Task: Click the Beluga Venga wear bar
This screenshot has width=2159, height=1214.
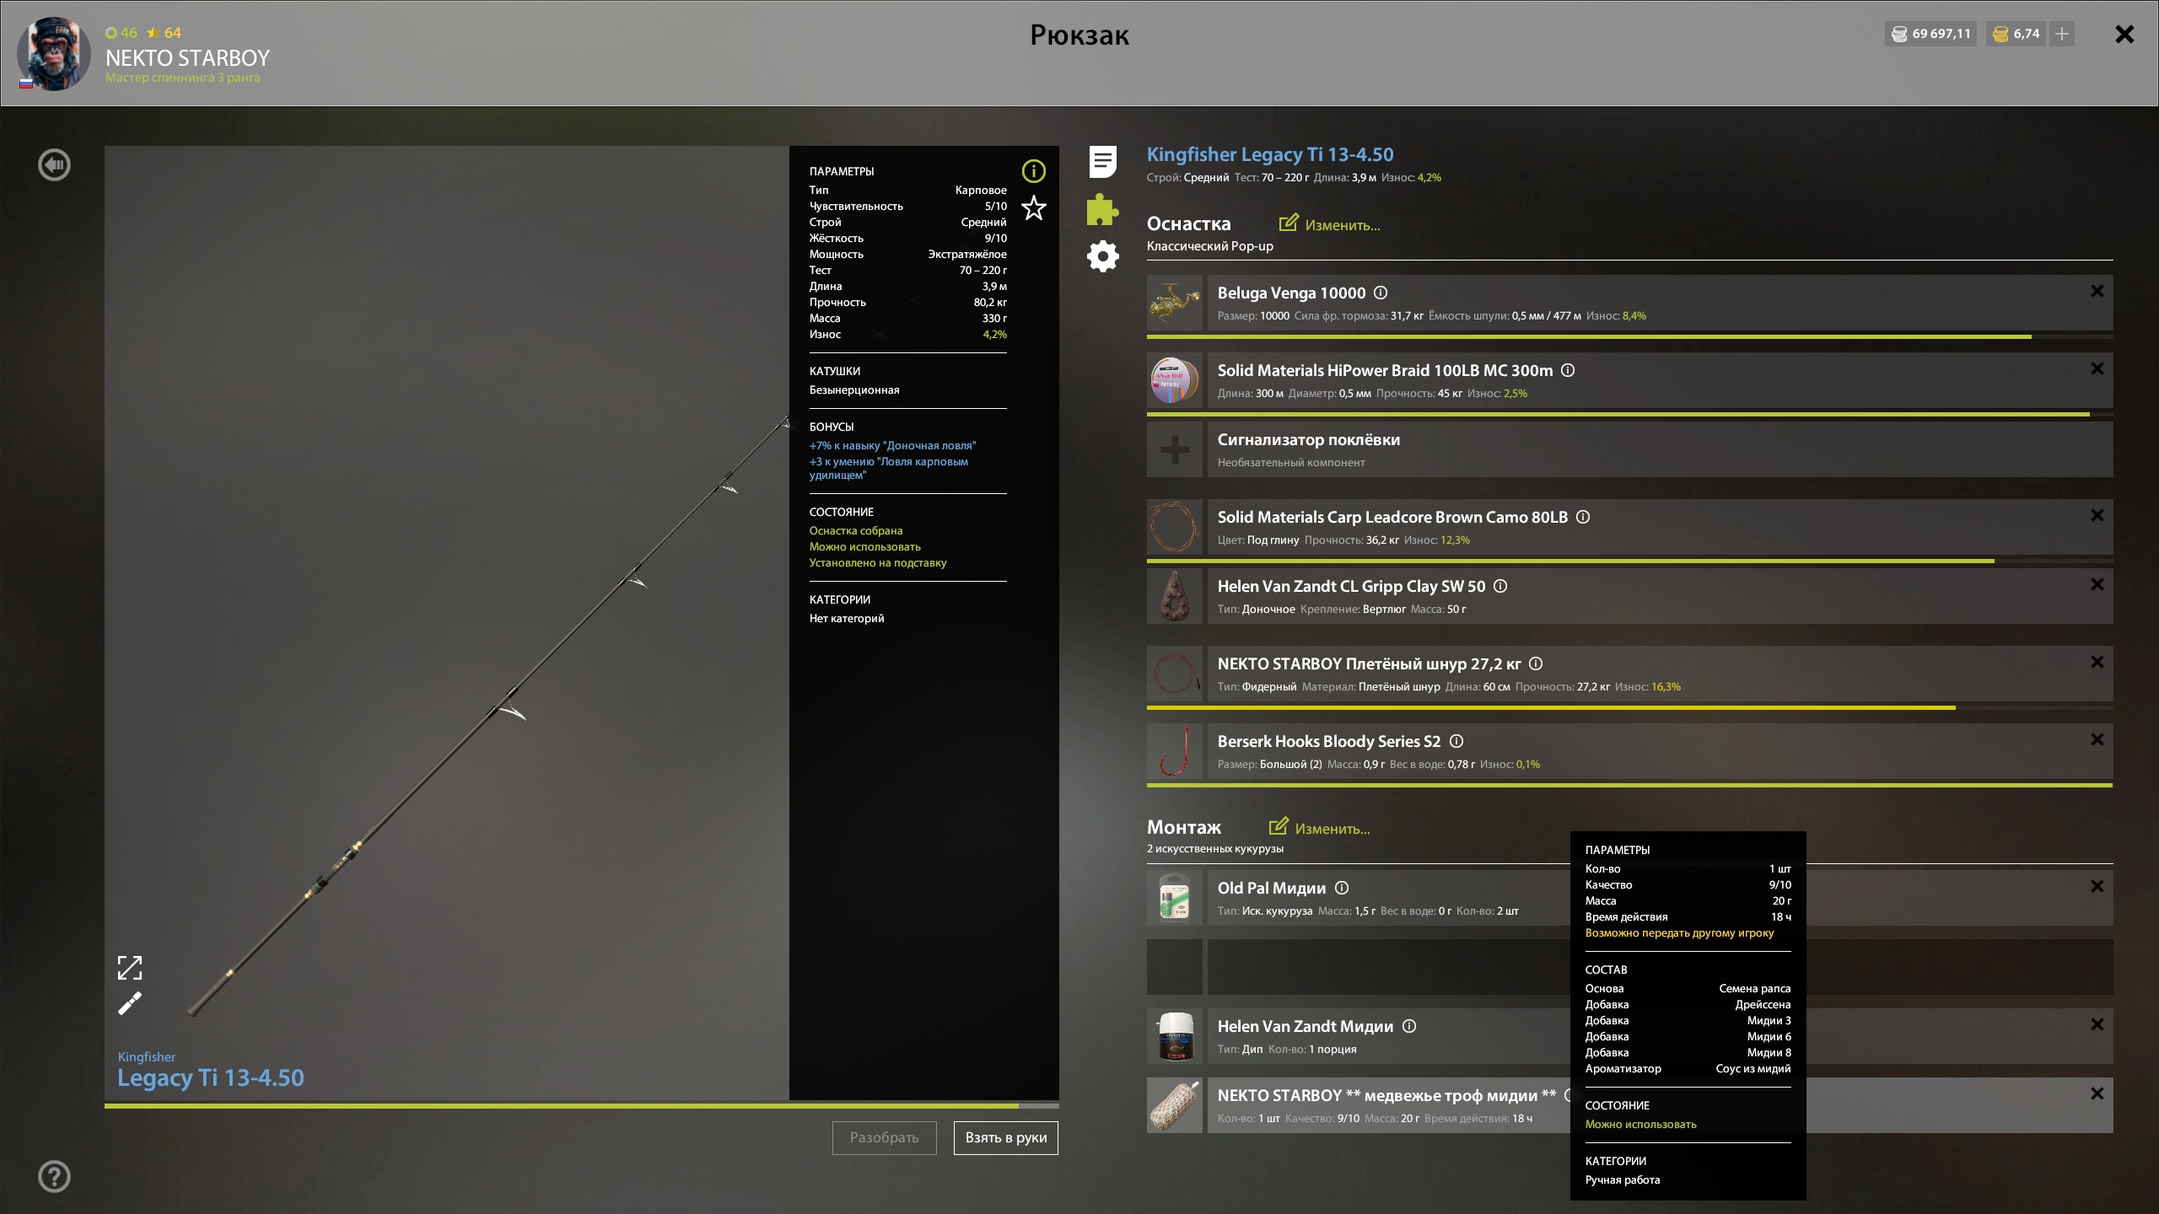Action: [1629, 336]
